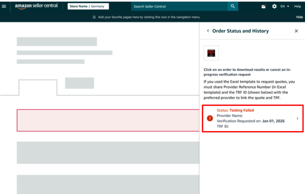The height and width of the screenshot is (194, 305).
Task: Go back from Order Status and History
Action: [x=208, y=31]
